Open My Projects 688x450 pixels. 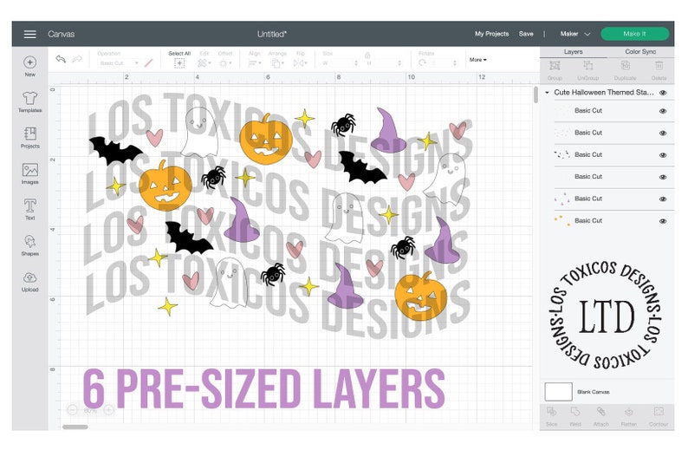click(491, 34)
